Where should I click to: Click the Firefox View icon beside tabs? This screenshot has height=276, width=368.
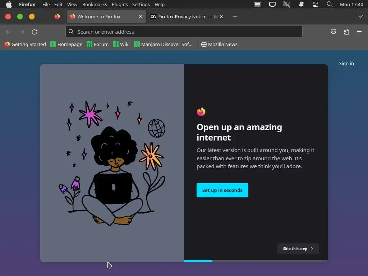pos(57,17)
